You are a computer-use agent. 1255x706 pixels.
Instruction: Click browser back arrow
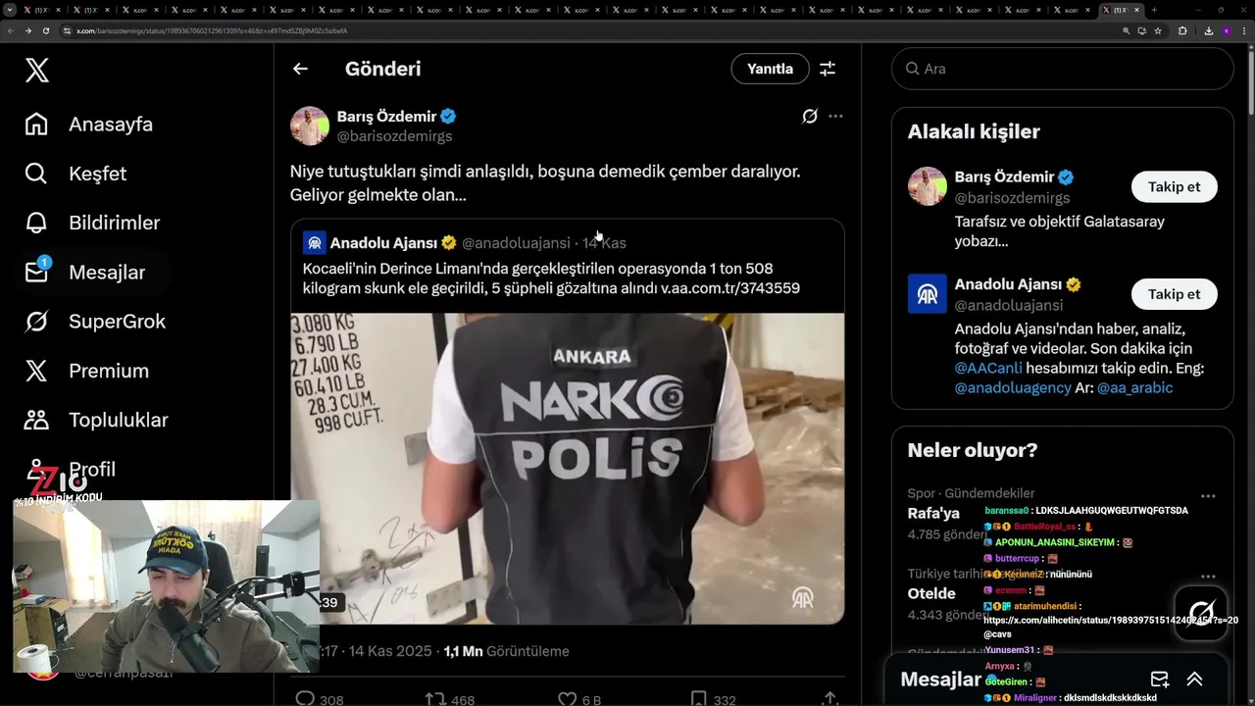pyautogui.click(x=10, y=30)
